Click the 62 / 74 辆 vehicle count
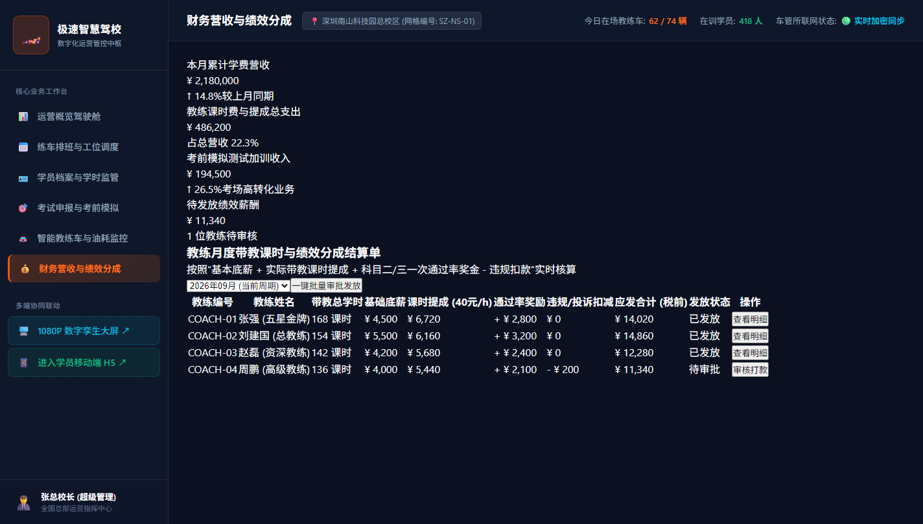This screenshot has width=923, height=524. pyautogui.click(x=668, y=21)
